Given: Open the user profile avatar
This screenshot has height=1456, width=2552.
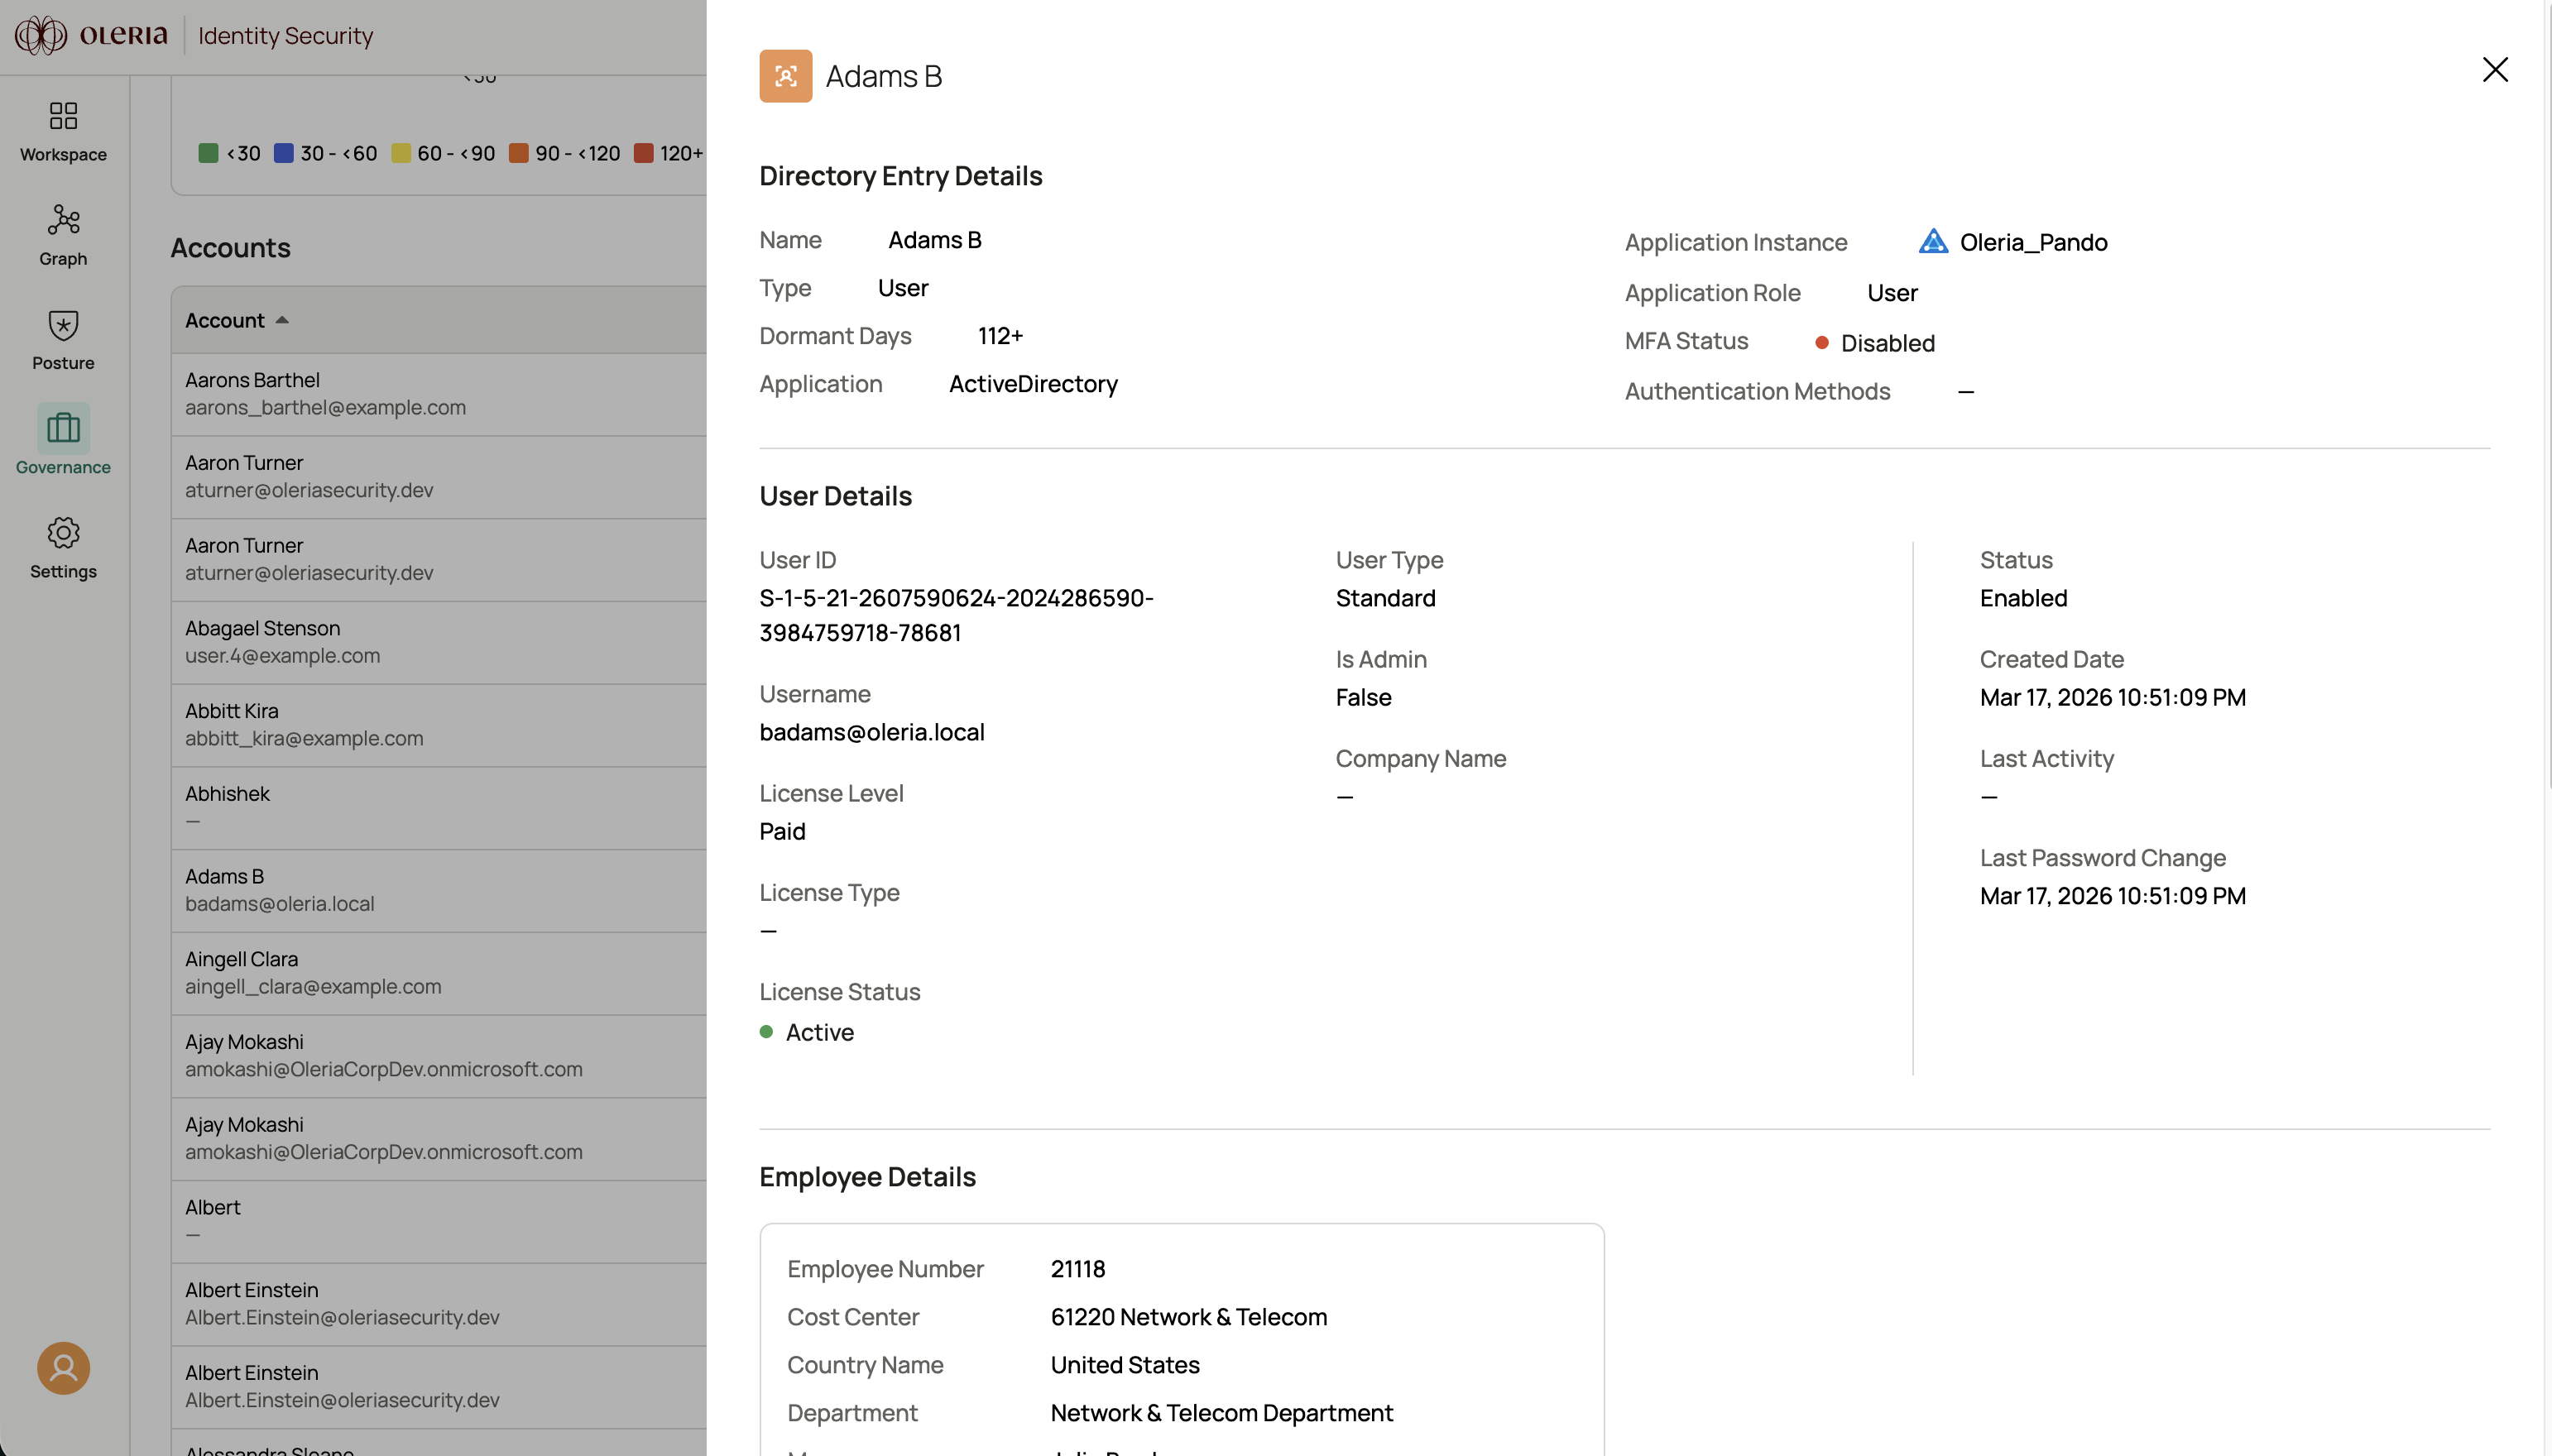Looking at the screenshot, I should pyautogui.click(x=63, y=1367).
